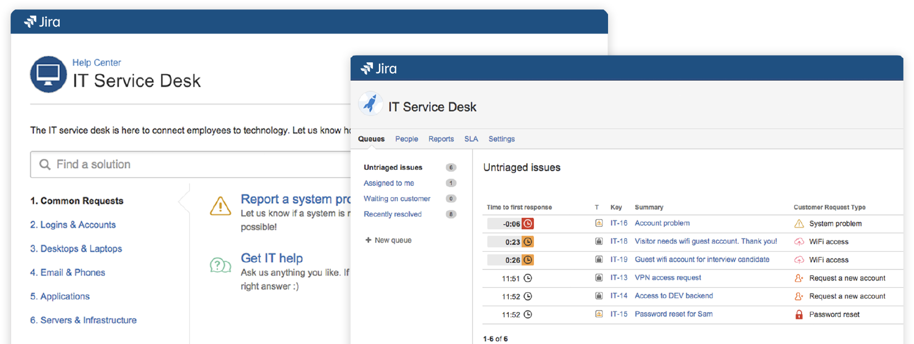The width and height of the screenshot is (914, 344).
Task: Click the magnifier icon in Find a solution
Action: (x=45, y=165)
